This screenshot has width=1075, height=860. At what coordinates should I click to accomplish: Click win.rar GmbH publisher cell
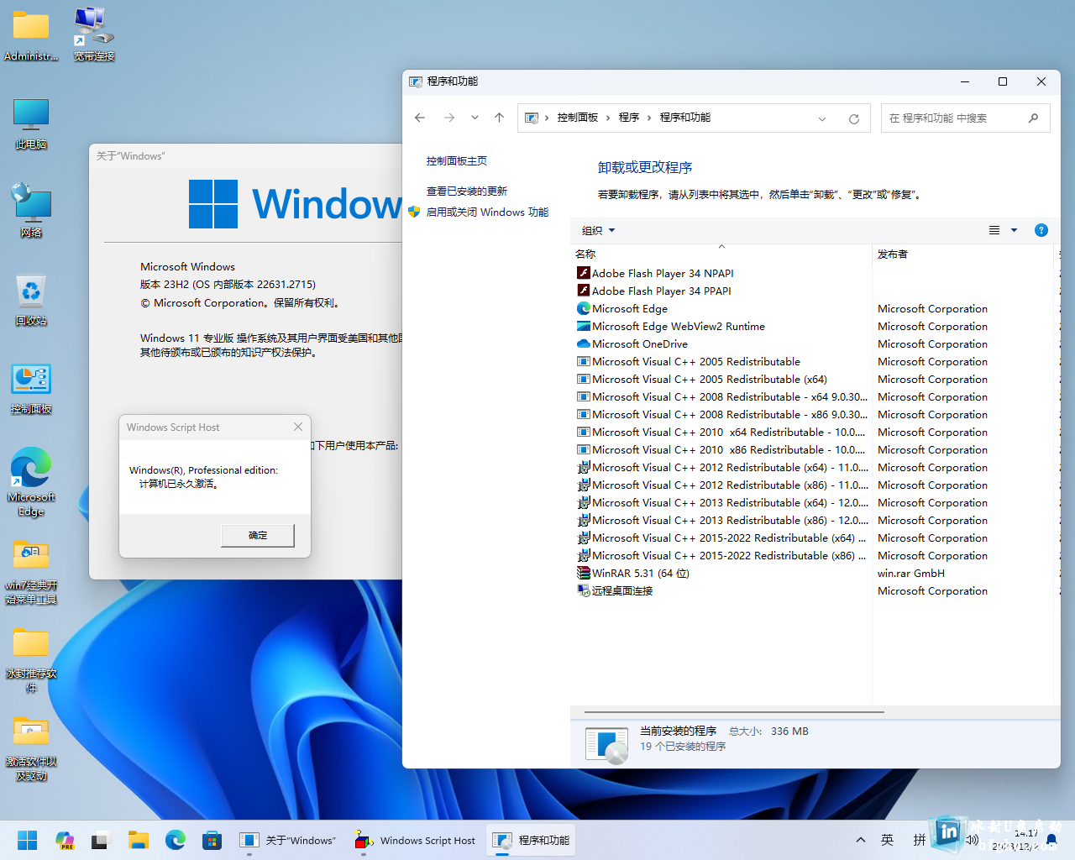click(911, 574)
